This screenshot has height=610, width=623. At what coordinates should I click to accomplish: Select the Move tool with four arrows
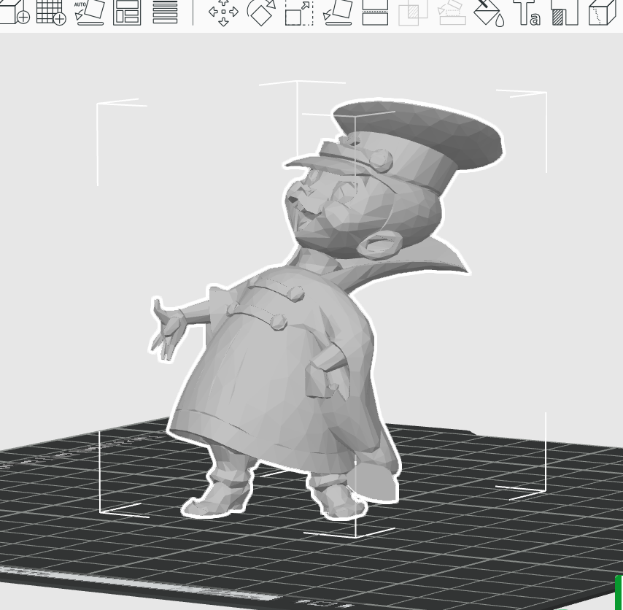(223, 12)
